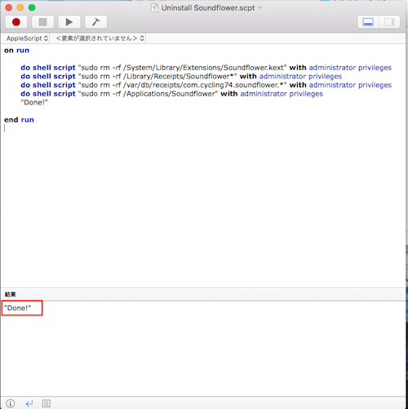Click the /Applications/Soundflower script line
Screen dimensions: 408x409
coord(171,94)
